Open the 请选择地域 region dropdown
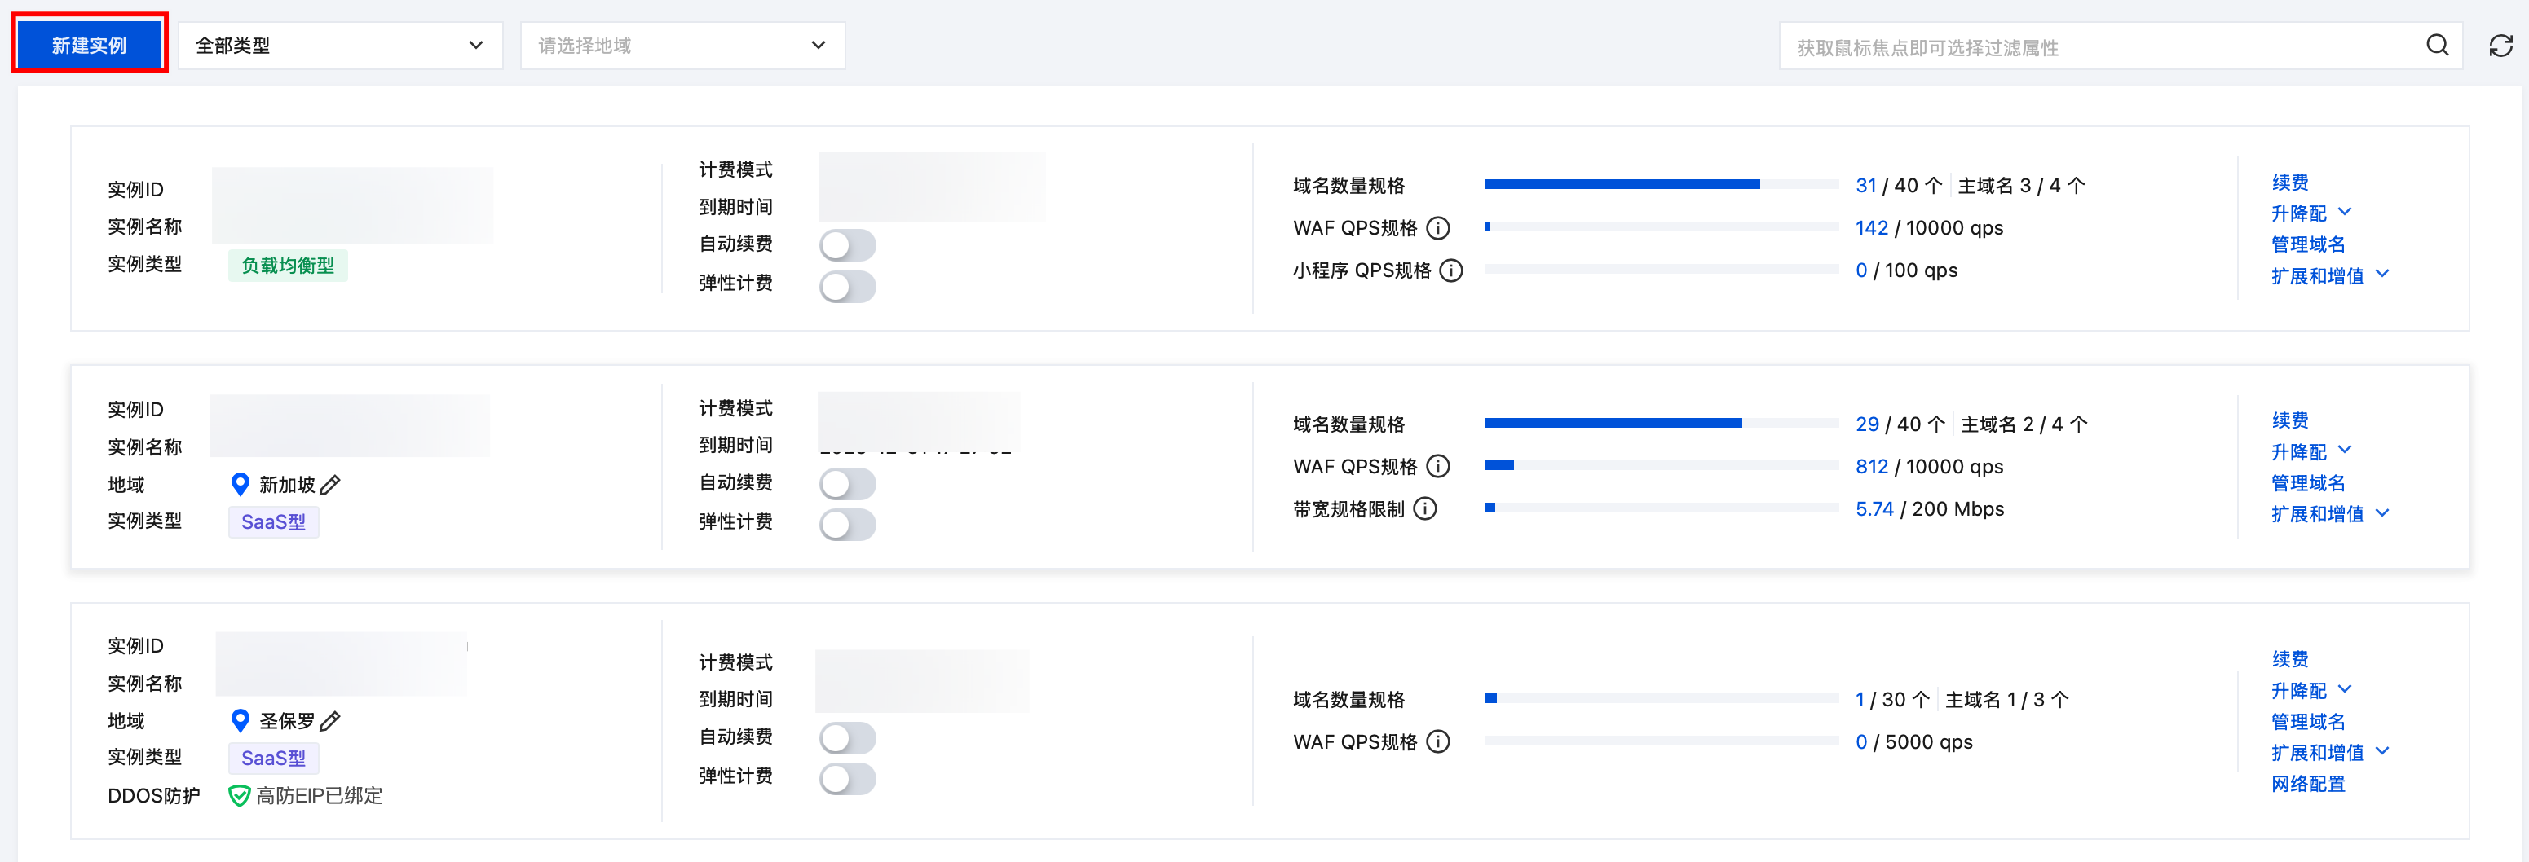 (682, 46)
